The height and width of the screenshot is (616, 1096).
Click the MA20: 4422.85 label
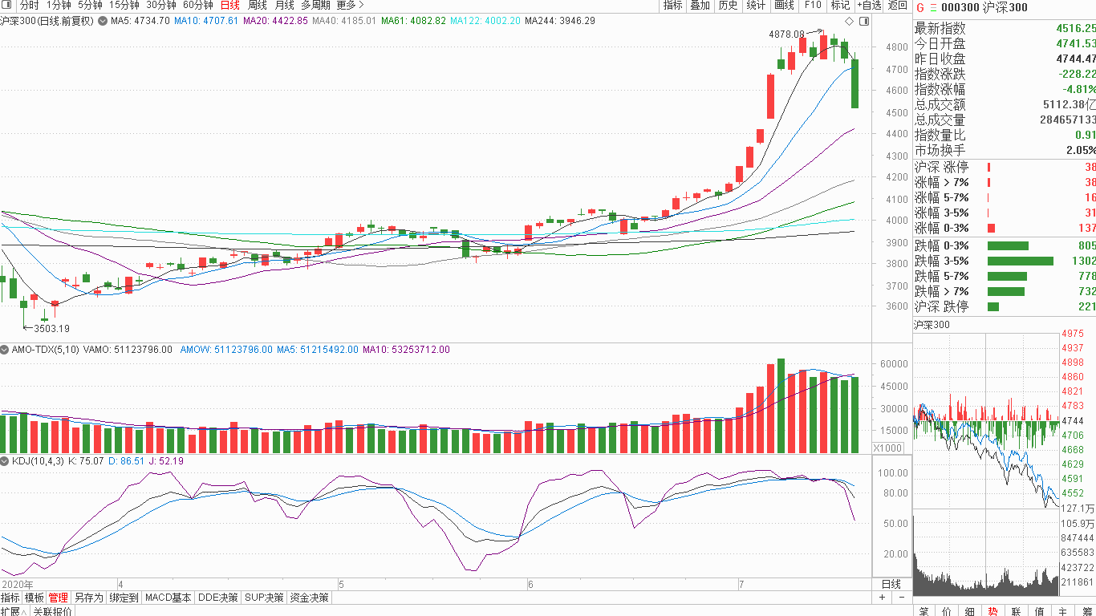coord(275,20)
